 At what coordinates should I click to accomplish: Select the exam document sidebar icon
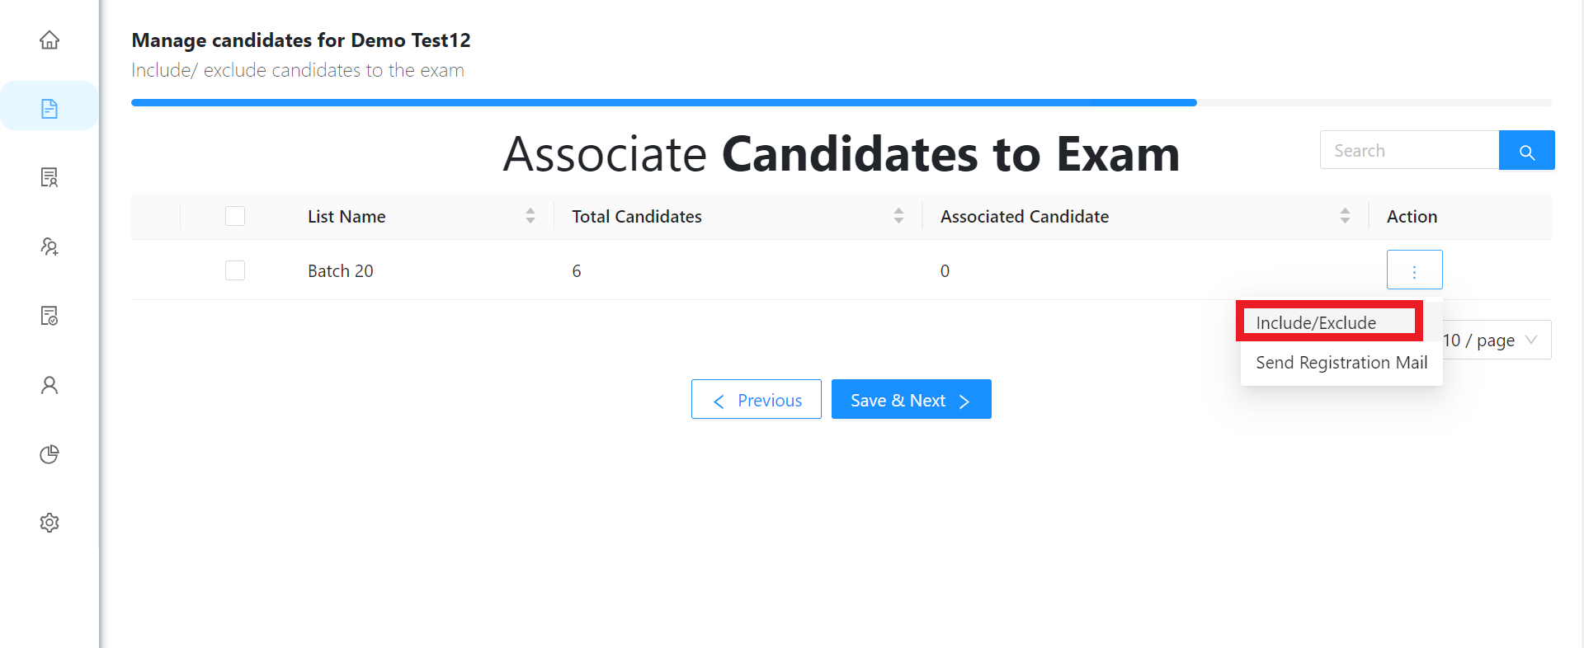49,108
